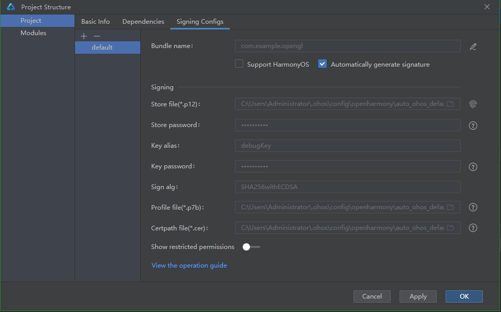
Task: Click the minus icon to remove config
Action: coord(96,36)
